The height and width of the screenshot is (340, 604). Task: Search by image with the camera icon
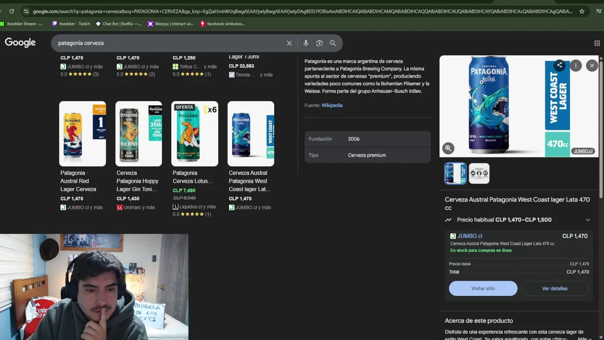coord(319,43)
